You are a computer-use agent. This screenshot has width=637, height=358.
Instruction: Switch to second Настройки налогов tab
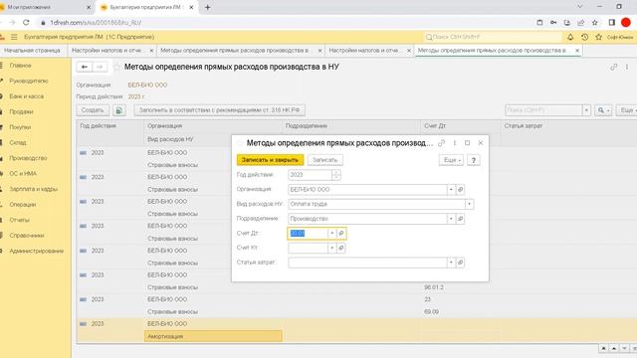(364, 51)
